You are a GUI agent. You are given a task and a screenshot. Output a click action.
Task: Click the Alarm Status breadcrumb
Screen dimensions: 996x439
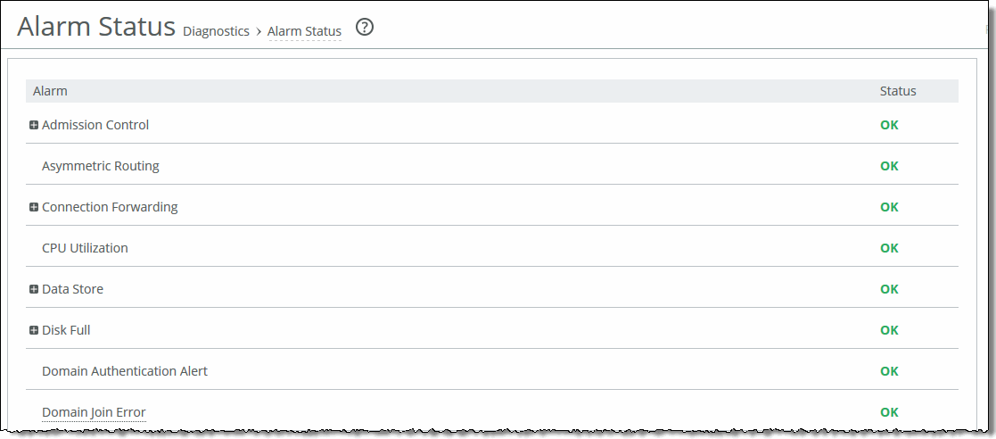click(x=304, y=31)
